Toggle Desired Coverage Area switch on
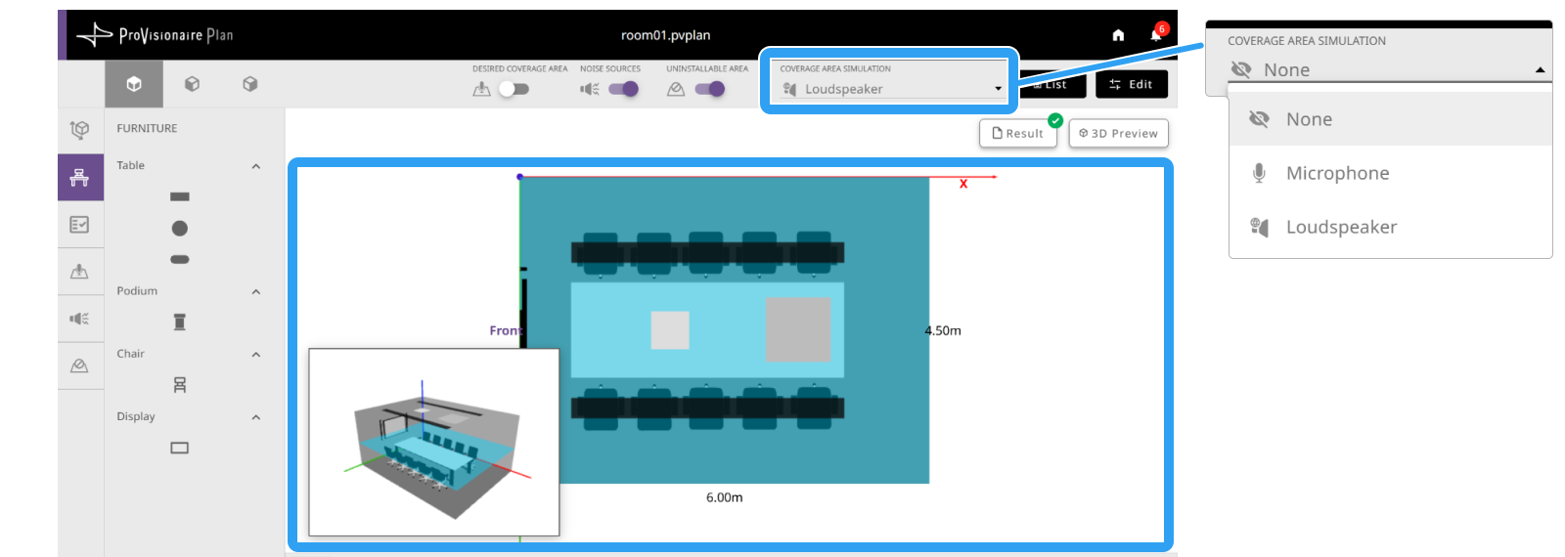This screenshot has height=557, width=1565. point(514,89)
